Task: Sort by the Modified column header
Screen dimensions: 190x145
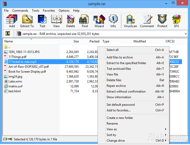Action: [148, 41]
